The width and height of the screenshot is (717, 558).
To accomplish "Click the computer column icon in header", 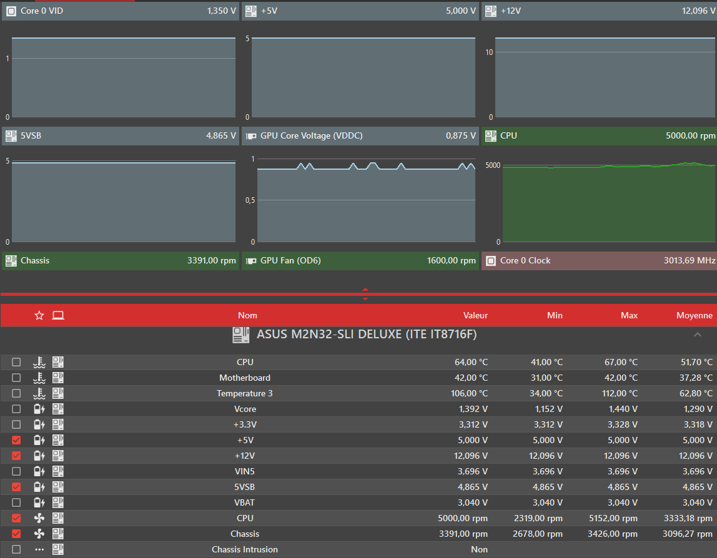I will click(x=58, y=315).
